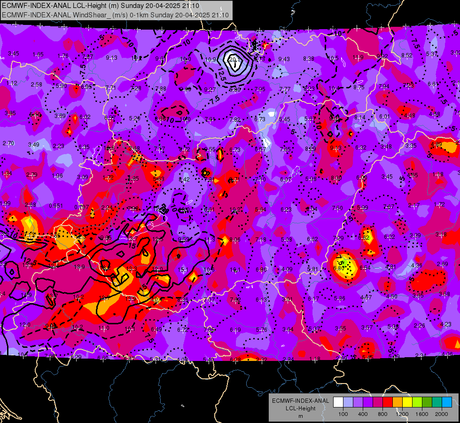Click the legend tick label 100
Screen dimensions: 460x423
(x=343, y=414)
